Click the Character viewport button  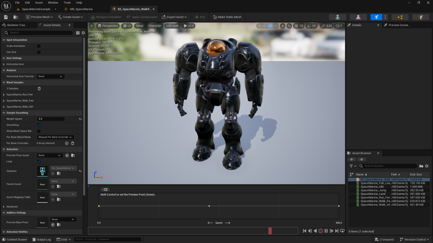coord(154,26)
